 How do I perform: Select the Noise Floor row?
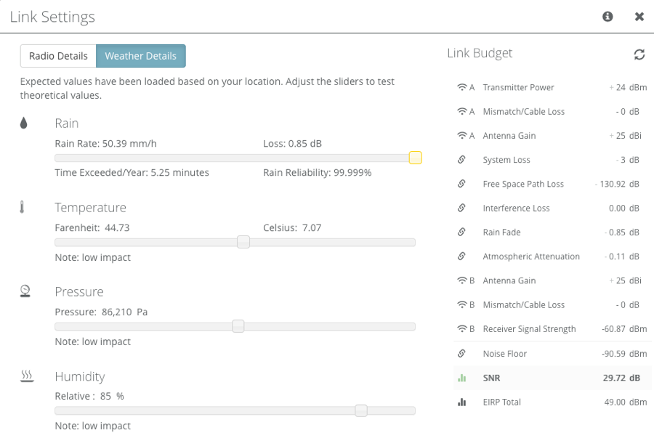pos(551,354)
